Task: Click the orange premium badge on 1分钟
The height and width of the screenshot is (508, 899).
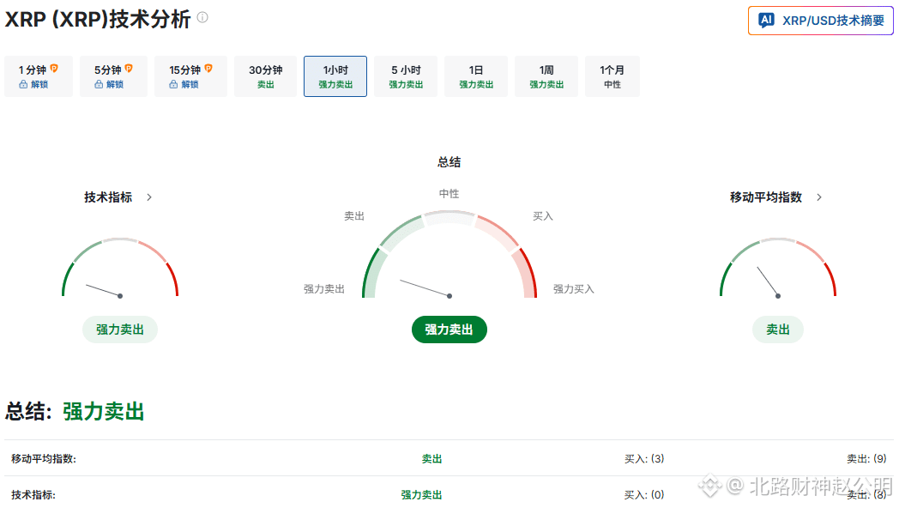Action: point(54,69)
